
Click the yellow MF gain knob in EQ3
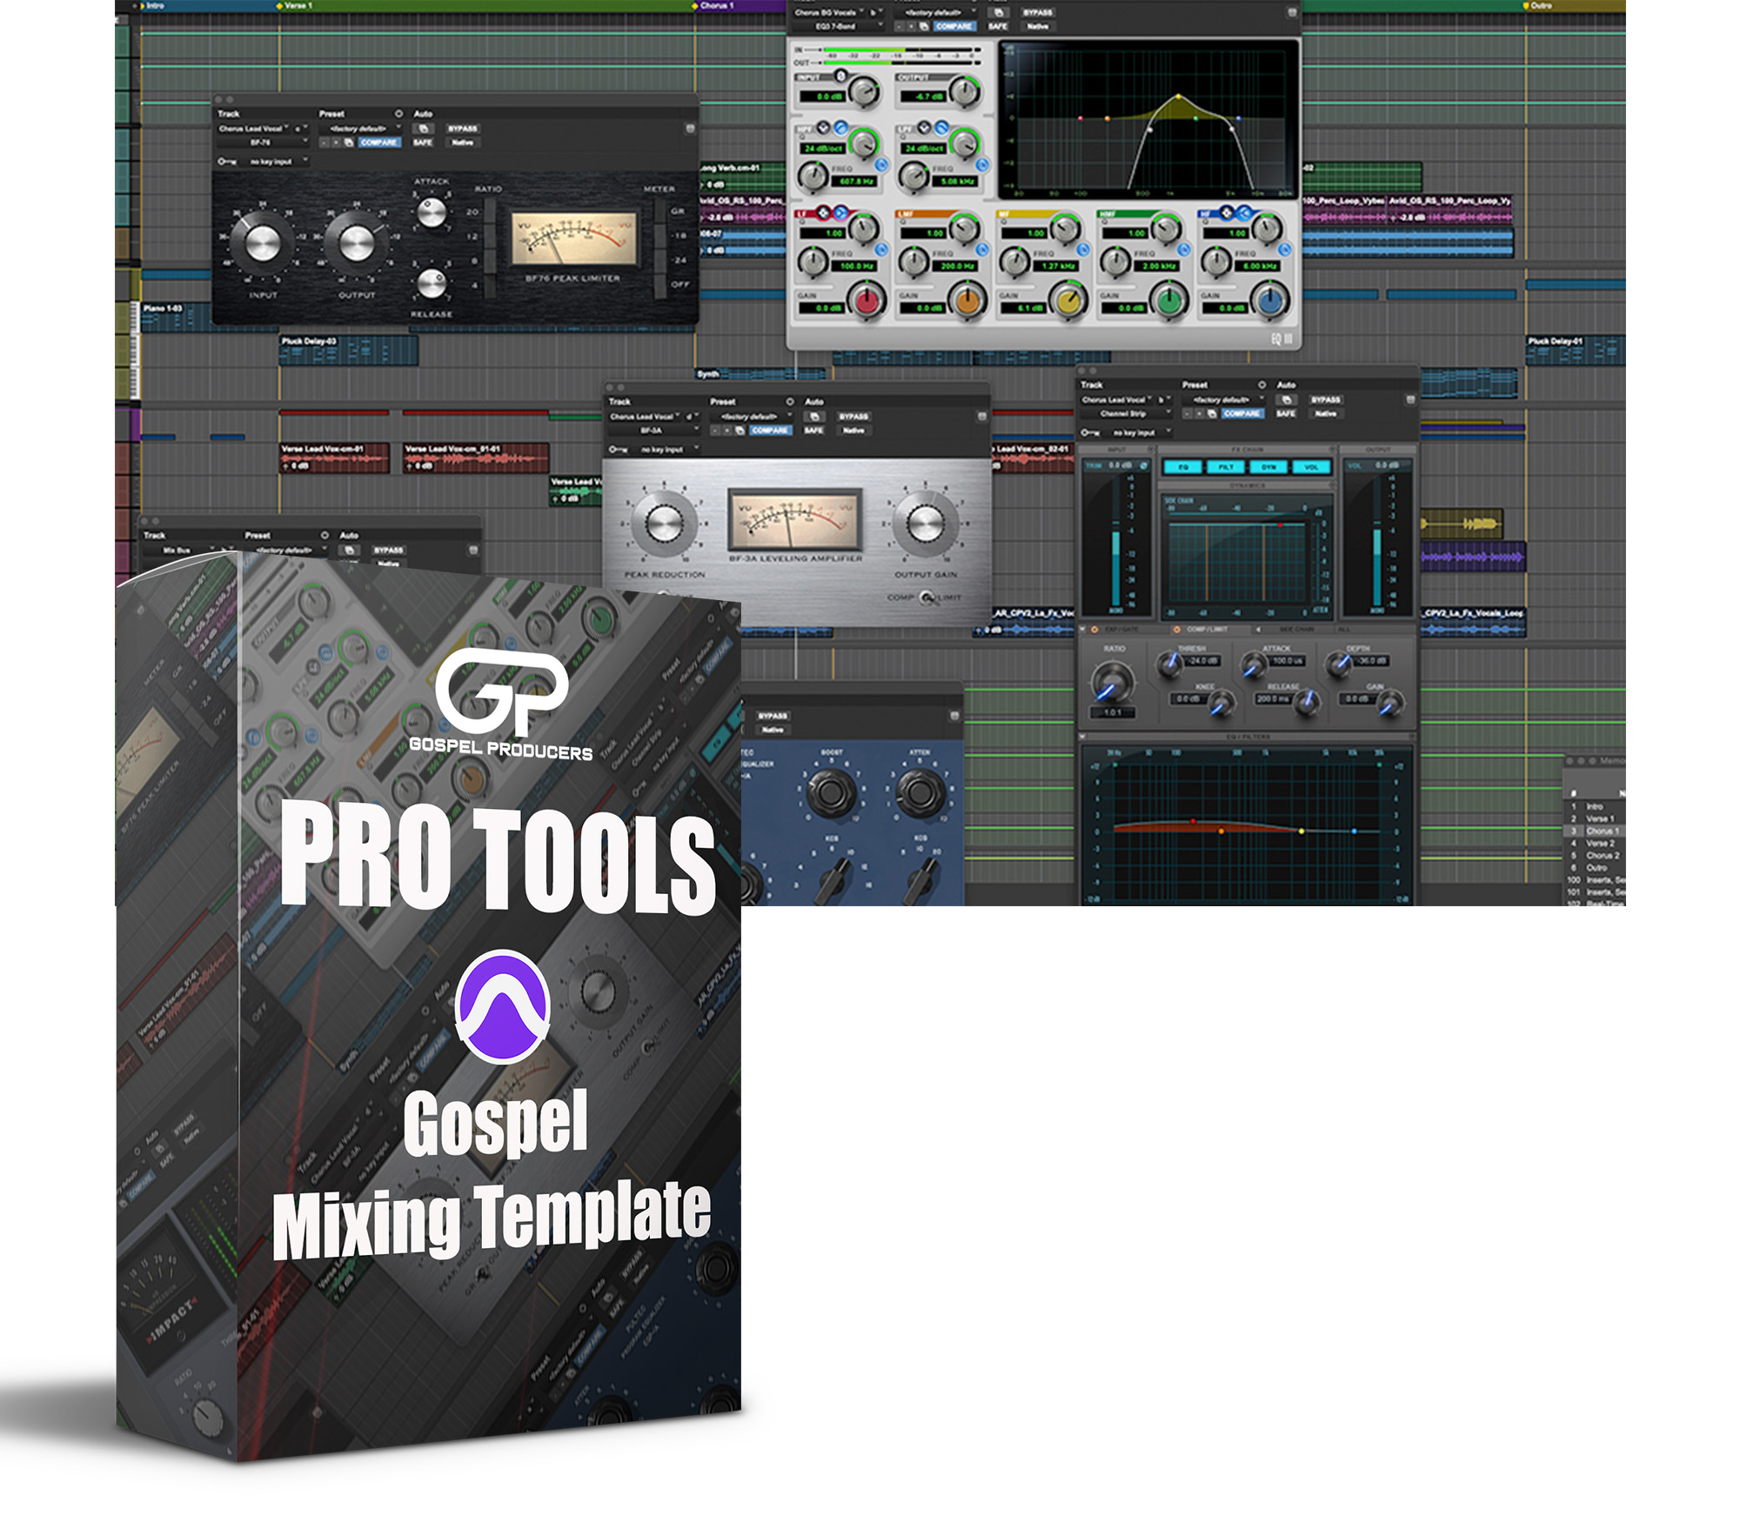(1067, 302)
